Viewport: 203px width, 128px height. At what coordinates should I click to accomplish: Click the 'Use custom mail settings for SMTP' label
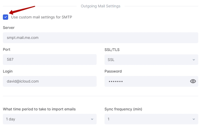pos(42,17)
